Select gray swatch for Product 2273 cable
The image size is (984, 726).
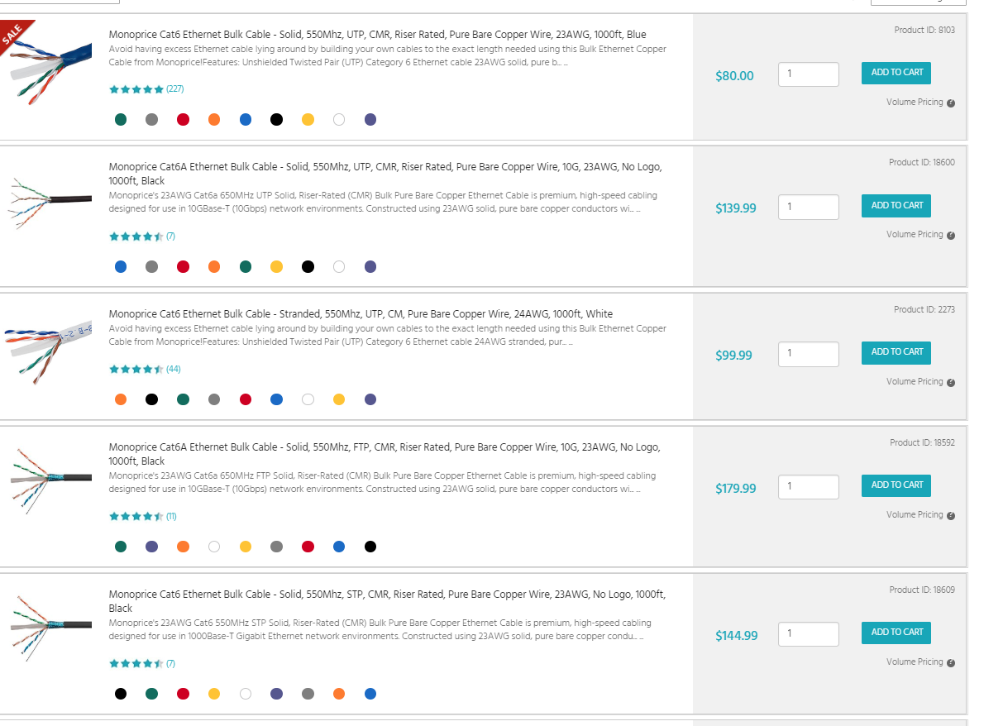(x=214, y=399)
